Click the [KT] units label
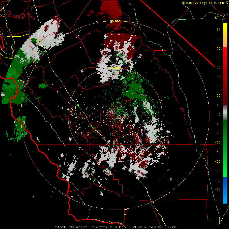Image resolution: width=229 pixels, height=229 pixels. pos(217,18)
